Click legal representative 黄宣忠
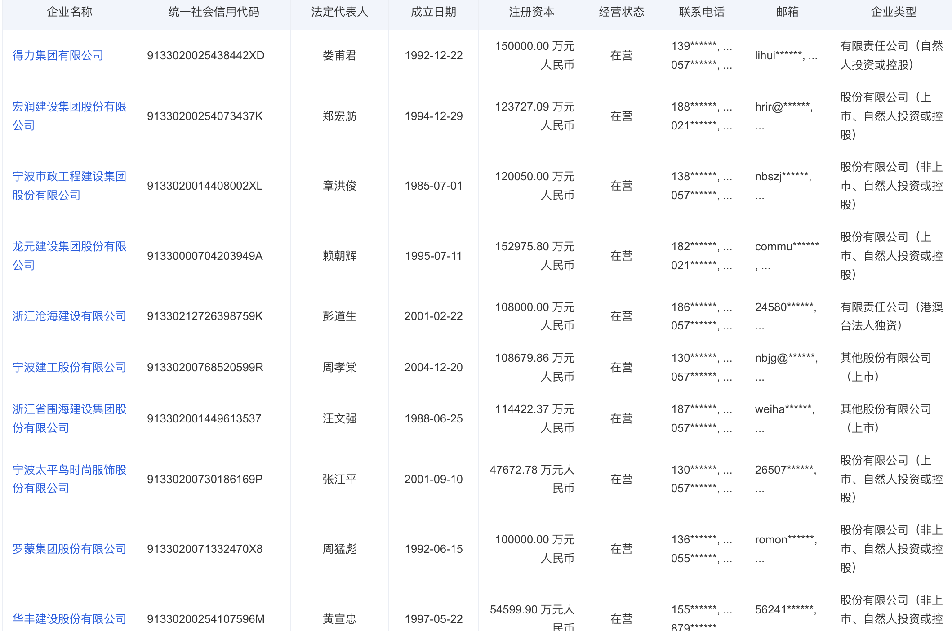 [x=340, y=619]
